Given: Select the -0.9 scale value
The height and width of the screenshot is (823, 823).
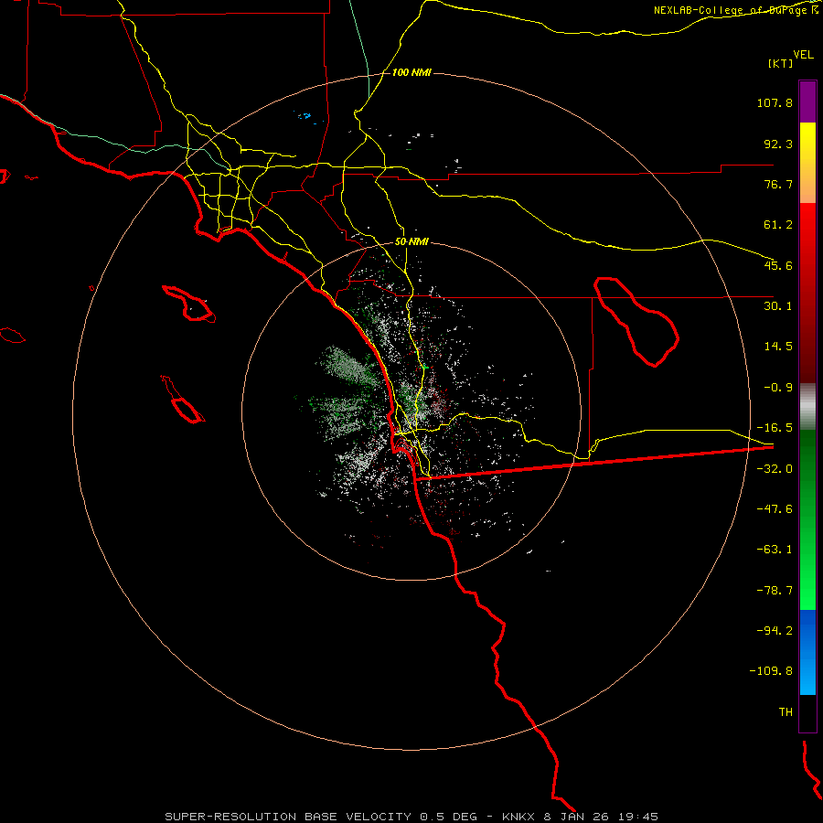Looking at the screenshot, I should click(778, 388).
